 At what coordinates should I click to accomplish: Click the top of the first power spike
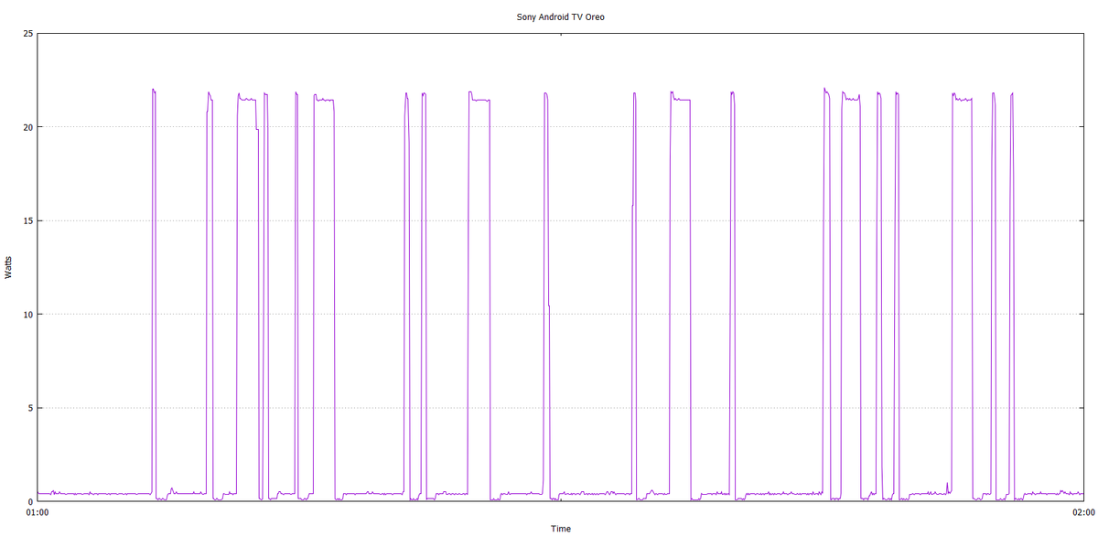point(154,90)
